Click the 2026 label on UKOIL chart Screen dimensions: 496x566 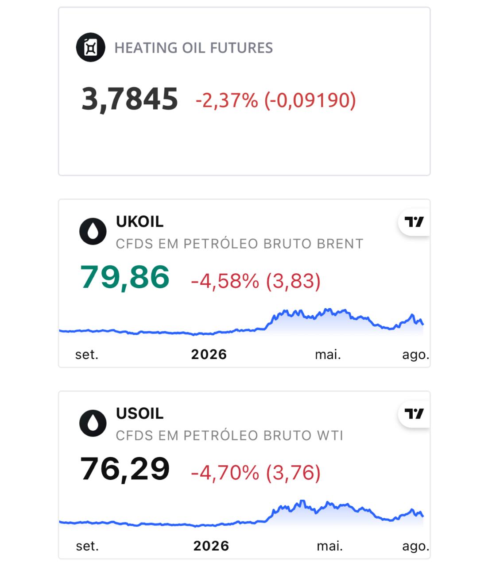[209, 355]
